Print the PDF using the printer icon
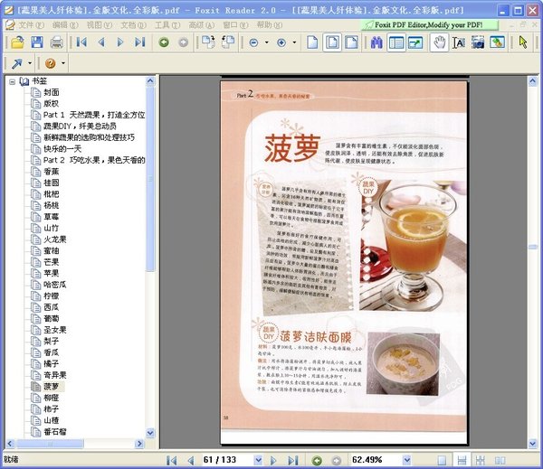This screenshot has height=469, width=543. coord(57,42)
